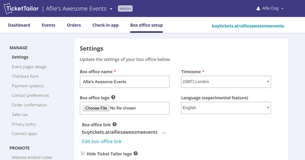Click help icon next to Hide Ticket Tailor logo
This screenshot has width=305, height=160.
(136, 153)
